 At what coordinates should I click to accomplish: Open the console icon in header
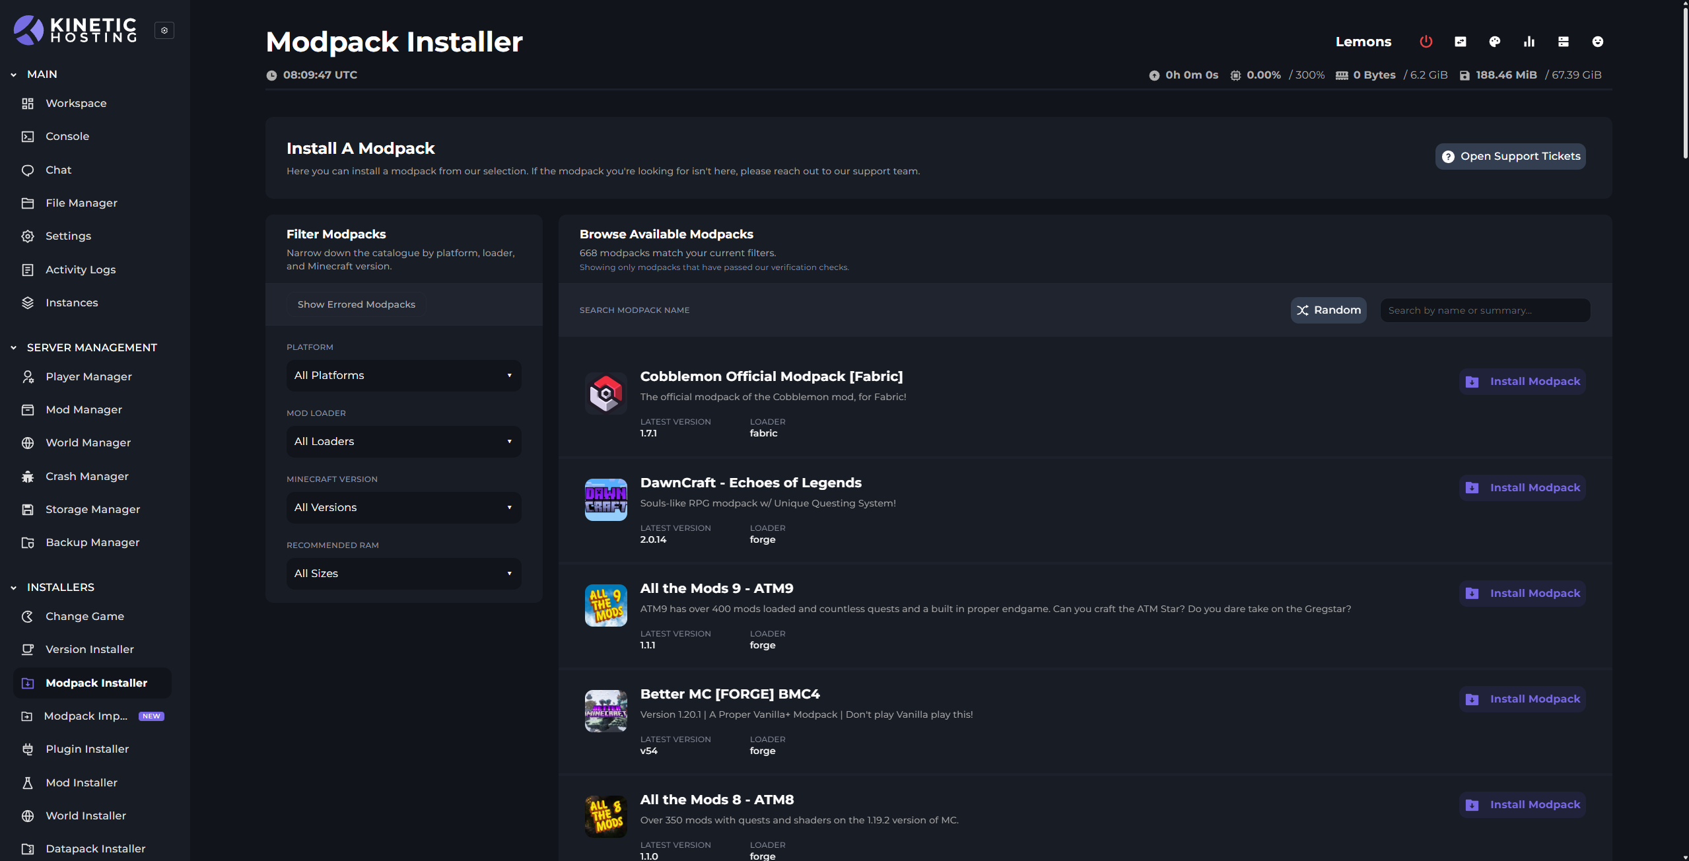pyautogui.click(x=1461, y=42)
